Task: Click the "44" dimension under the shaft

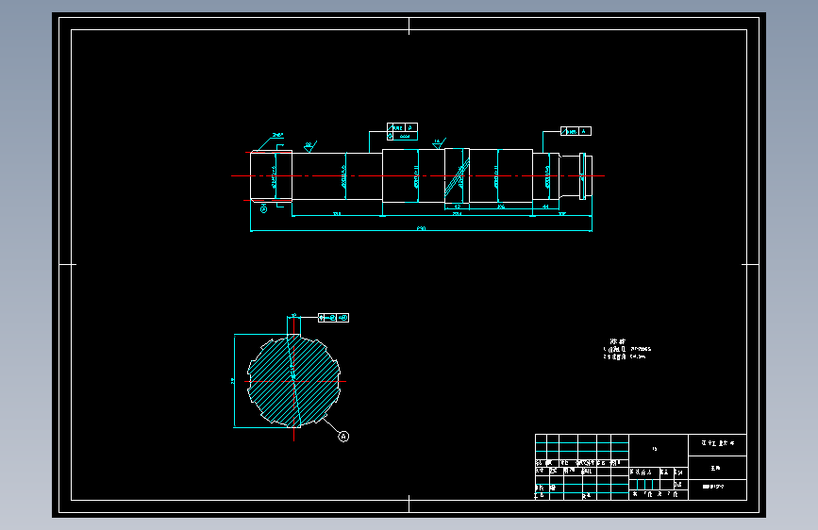Action: click(545, 207)
